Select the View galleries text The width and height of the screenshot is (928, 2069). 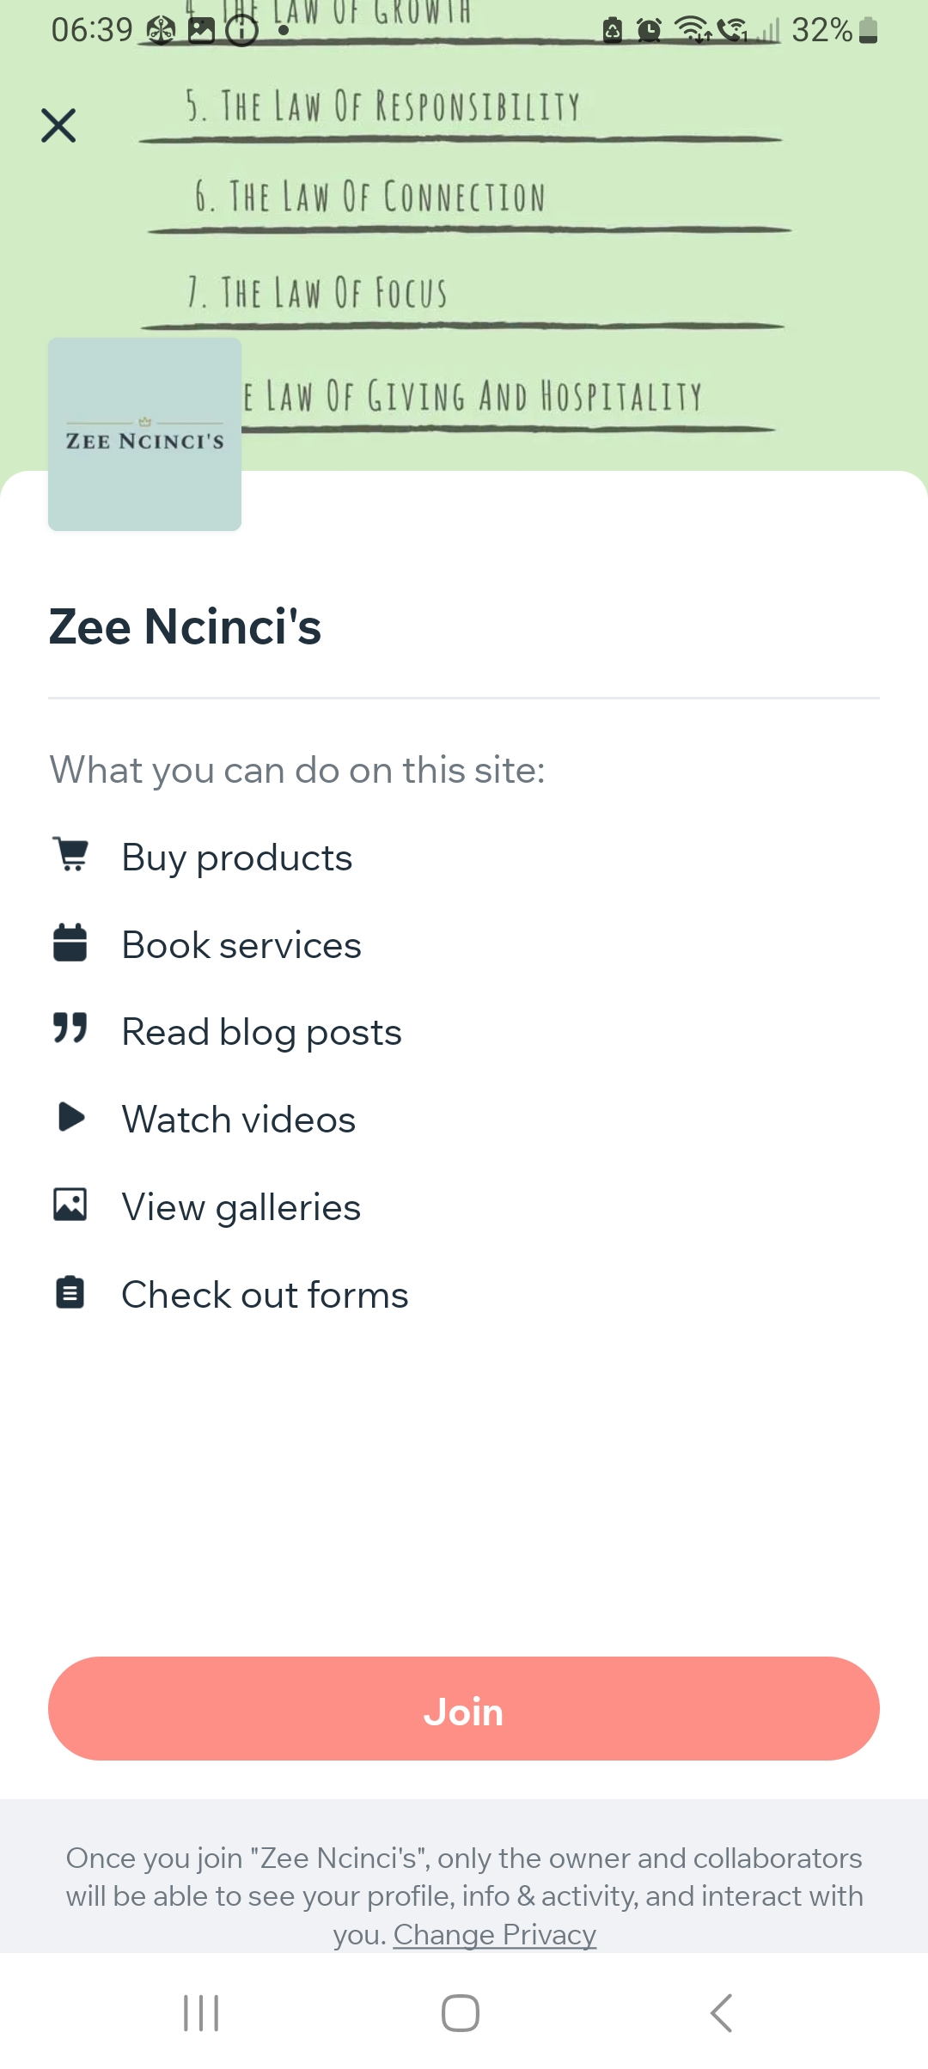tap(241, 1207)
